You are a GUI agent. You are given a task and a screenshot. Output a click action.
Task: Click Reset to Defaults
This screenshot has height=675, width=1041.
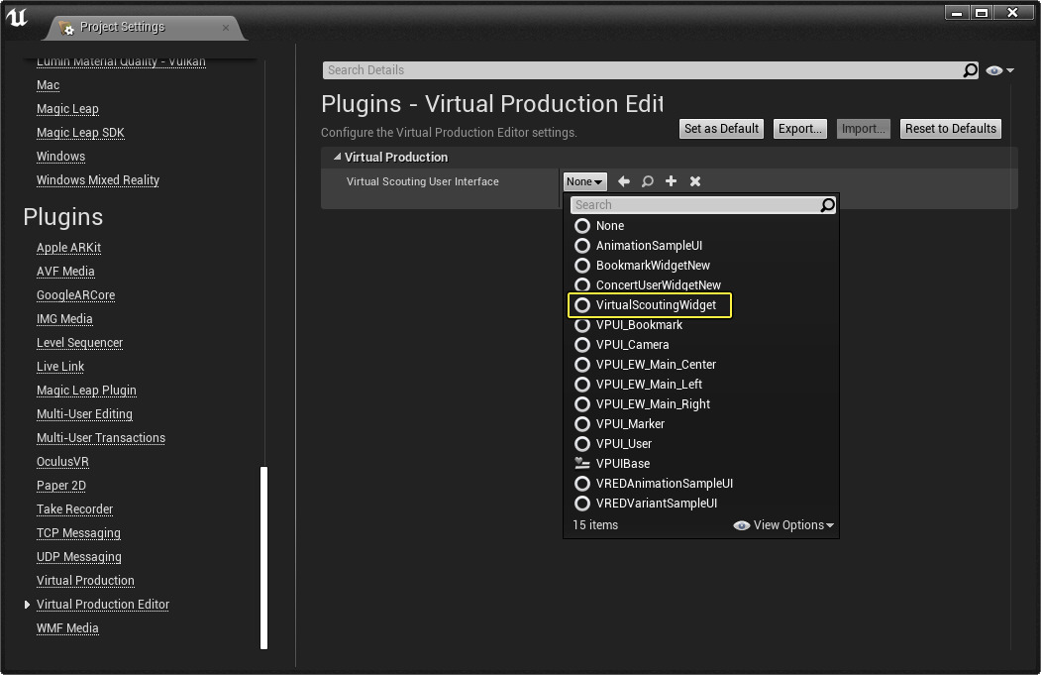coord(950,128)
